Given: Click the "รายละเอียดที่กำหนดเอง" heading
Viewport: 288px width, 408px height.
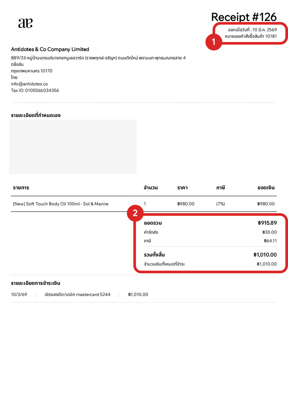Looking at the screenshot, I should tap(36, 115).
